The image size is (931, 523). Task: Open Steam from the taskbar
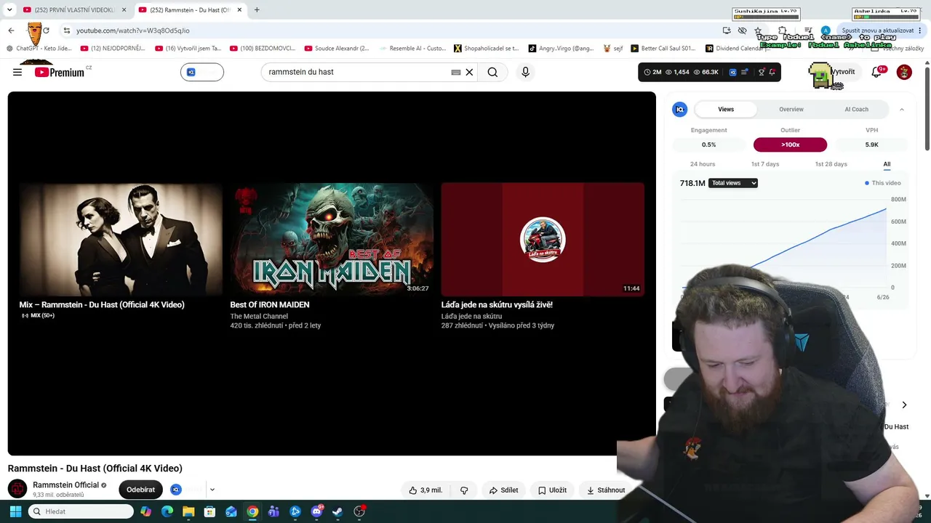pyautogui.click(x=337, y=511)
